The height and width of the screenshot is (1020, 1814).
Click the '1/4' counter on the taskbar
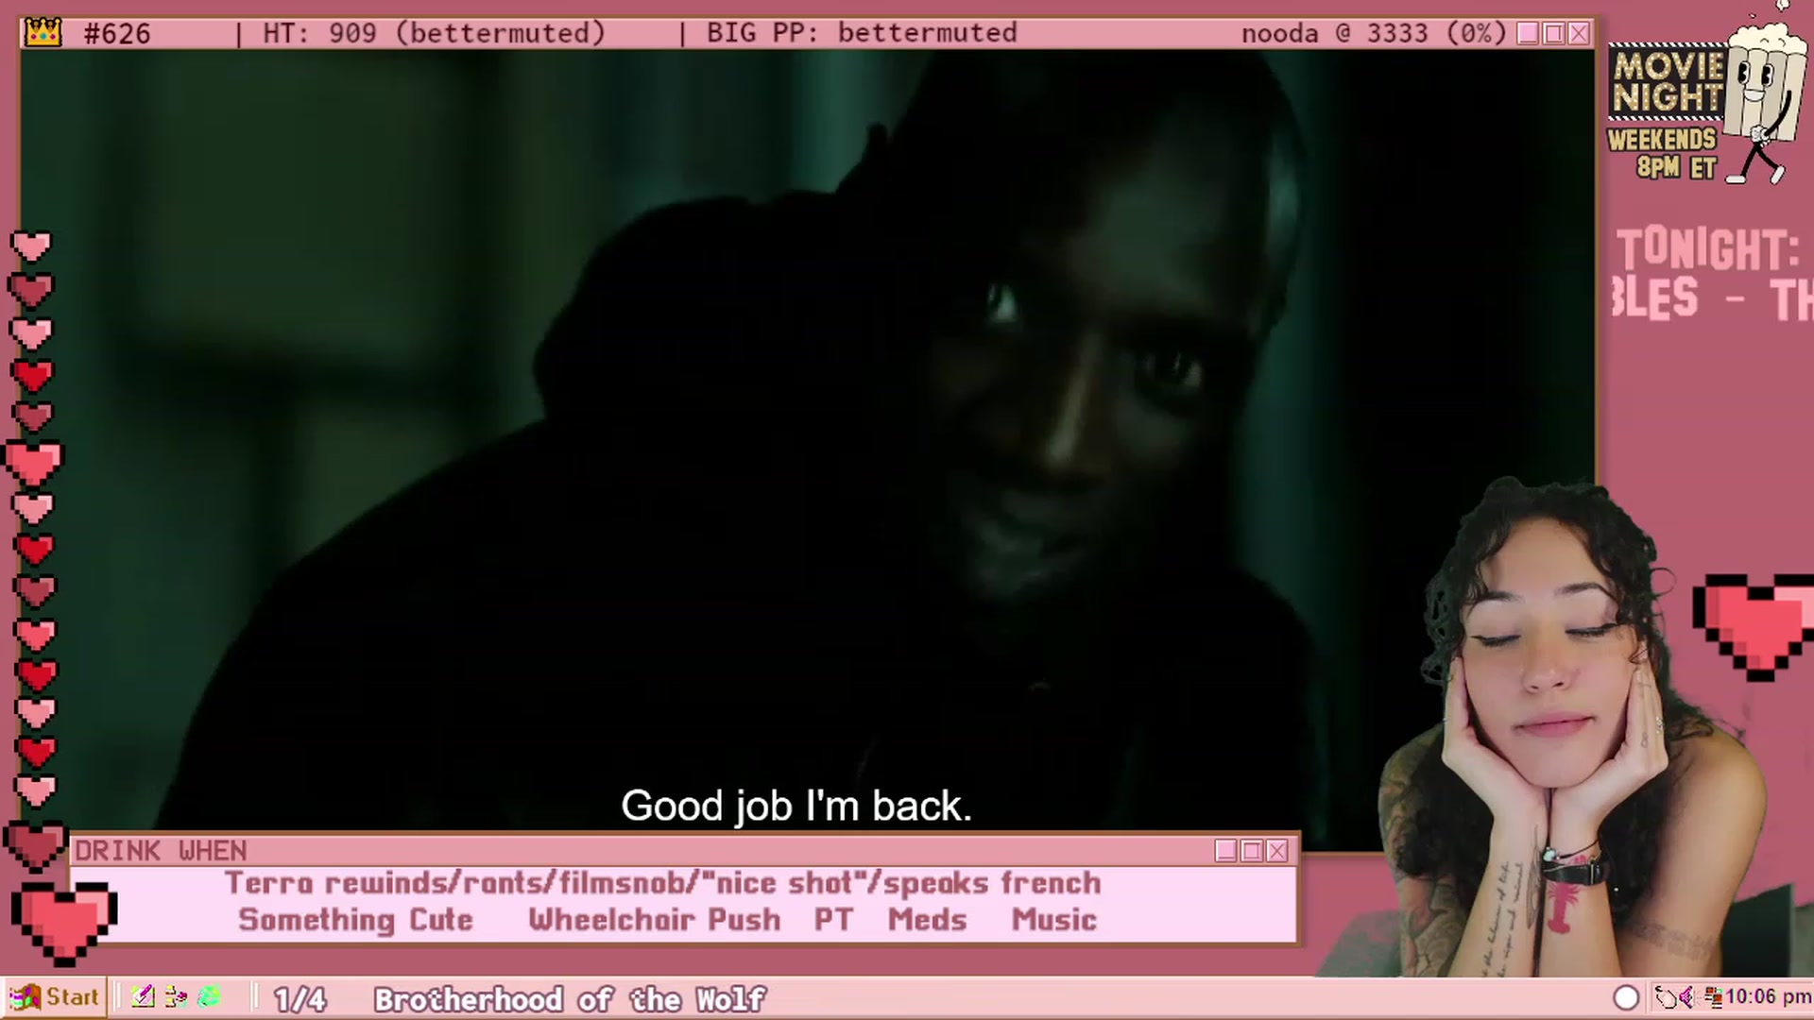pyautogui.click(x=299, y=999)
